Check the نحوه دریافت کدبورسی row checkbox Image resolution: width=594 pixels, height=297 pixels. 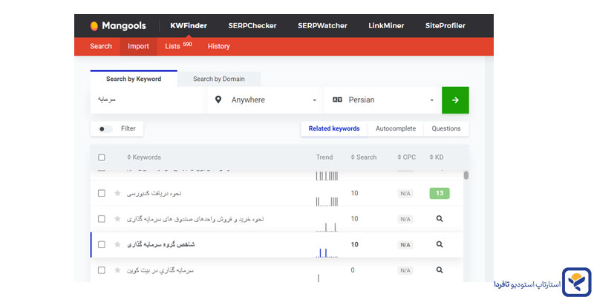pos(102,193)
